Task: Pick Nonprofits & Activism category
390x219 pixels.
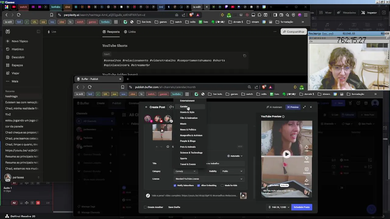Action: pyautogui.click(x=191, y=135)
